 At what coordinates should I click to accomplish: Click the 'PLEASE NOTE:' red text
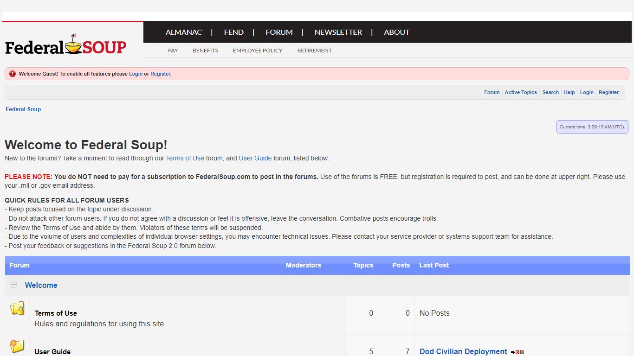click(x=28, y=177)
